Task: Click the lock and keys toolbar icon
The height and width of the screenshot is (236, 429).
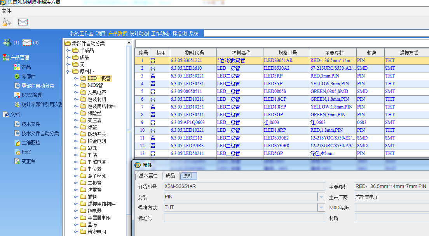Action: [6, 22]
